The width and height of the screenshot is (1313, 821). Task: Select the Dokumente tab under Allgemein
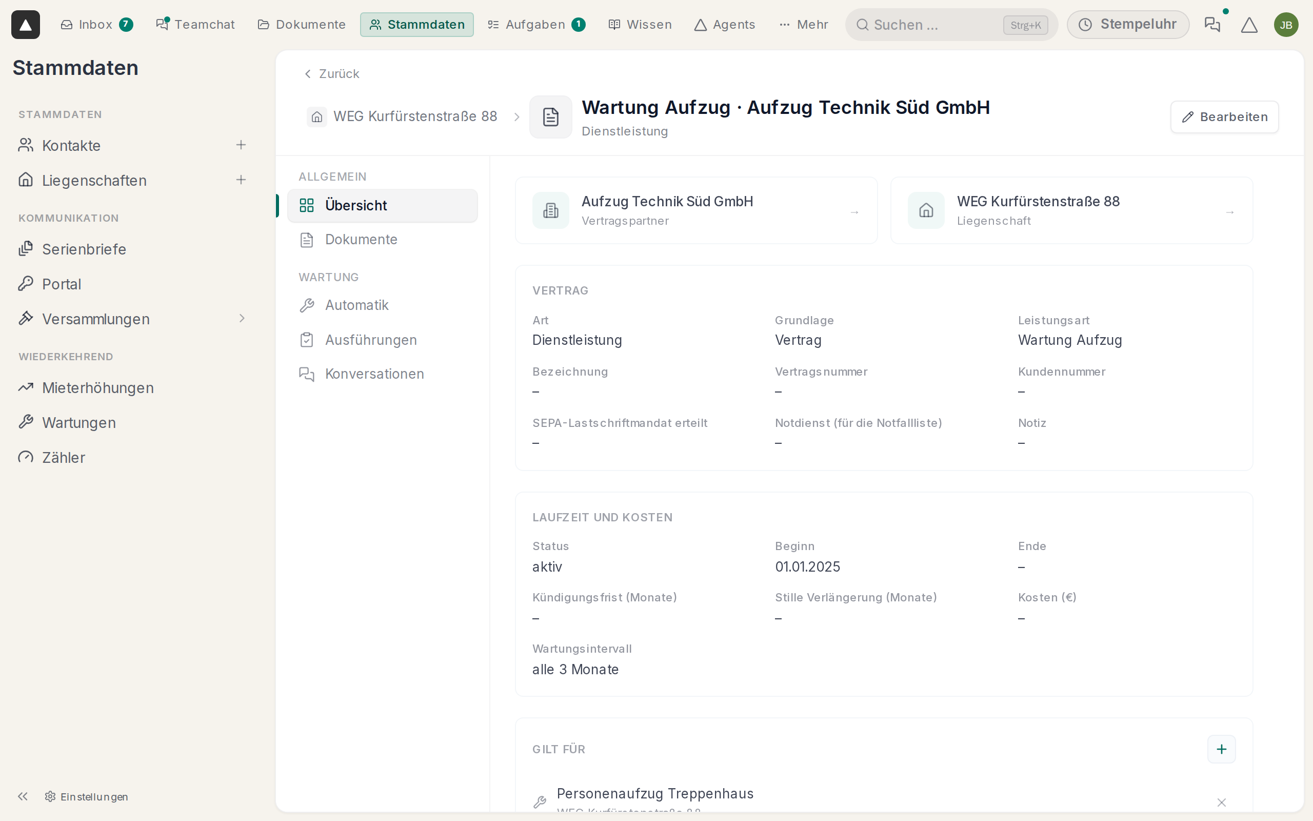382,240
